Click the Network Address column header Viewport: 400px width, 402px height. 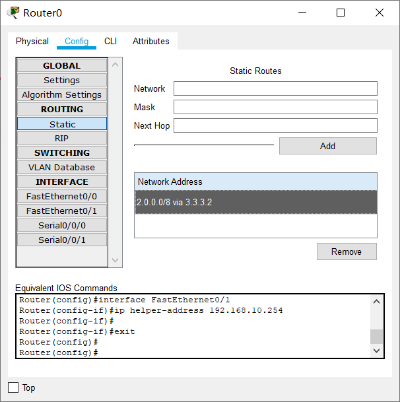coord(255,182)
